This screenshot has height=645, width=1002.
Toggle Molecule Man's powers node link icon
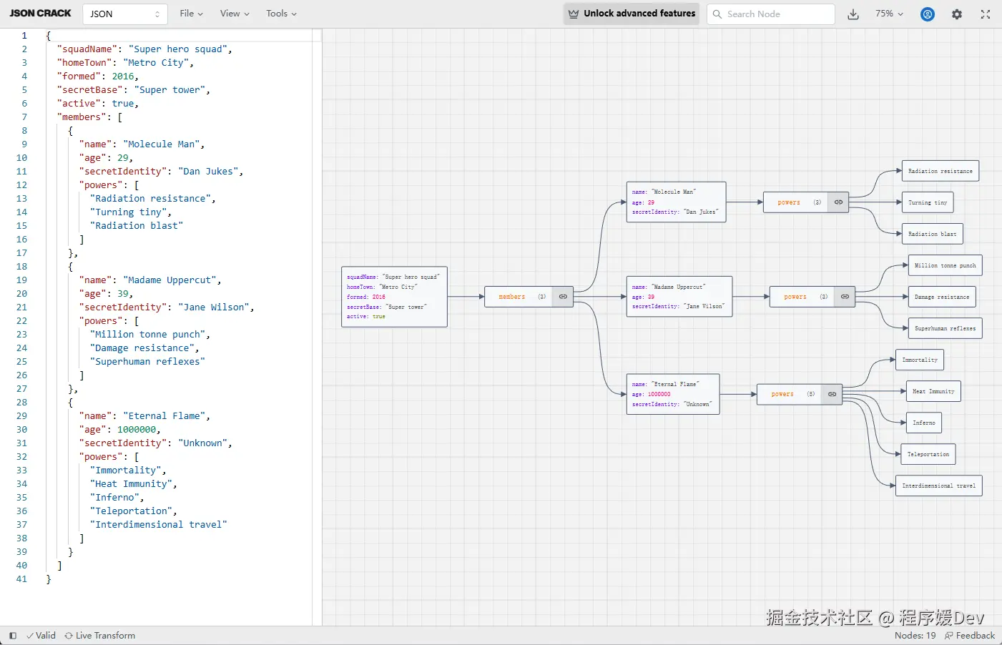[x=838, y=202]
